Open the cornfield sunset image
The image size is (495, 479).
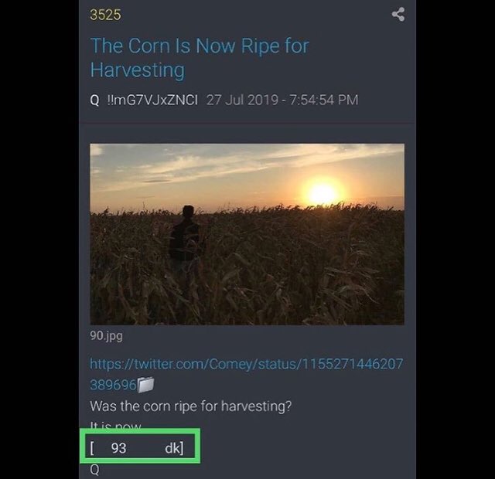click(x=247, y=233)
